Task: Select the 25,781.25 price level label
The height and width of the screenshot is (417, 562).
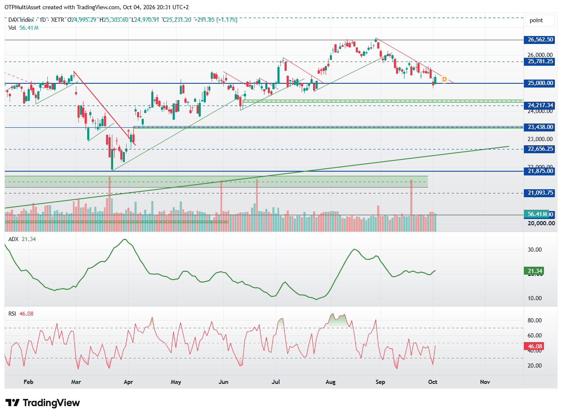Action: 540,62
